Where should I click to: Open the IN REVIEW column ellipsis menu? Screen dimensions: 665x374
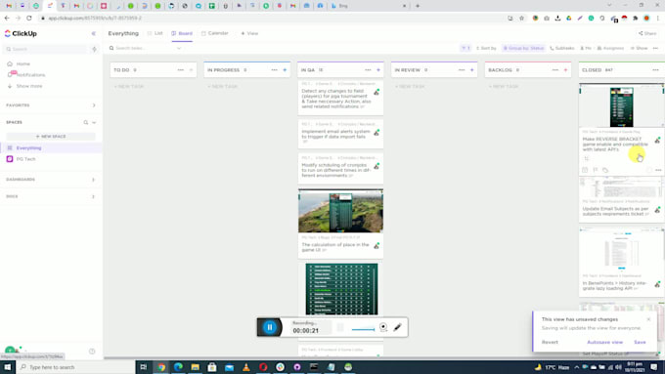click(x=462, y=70)
